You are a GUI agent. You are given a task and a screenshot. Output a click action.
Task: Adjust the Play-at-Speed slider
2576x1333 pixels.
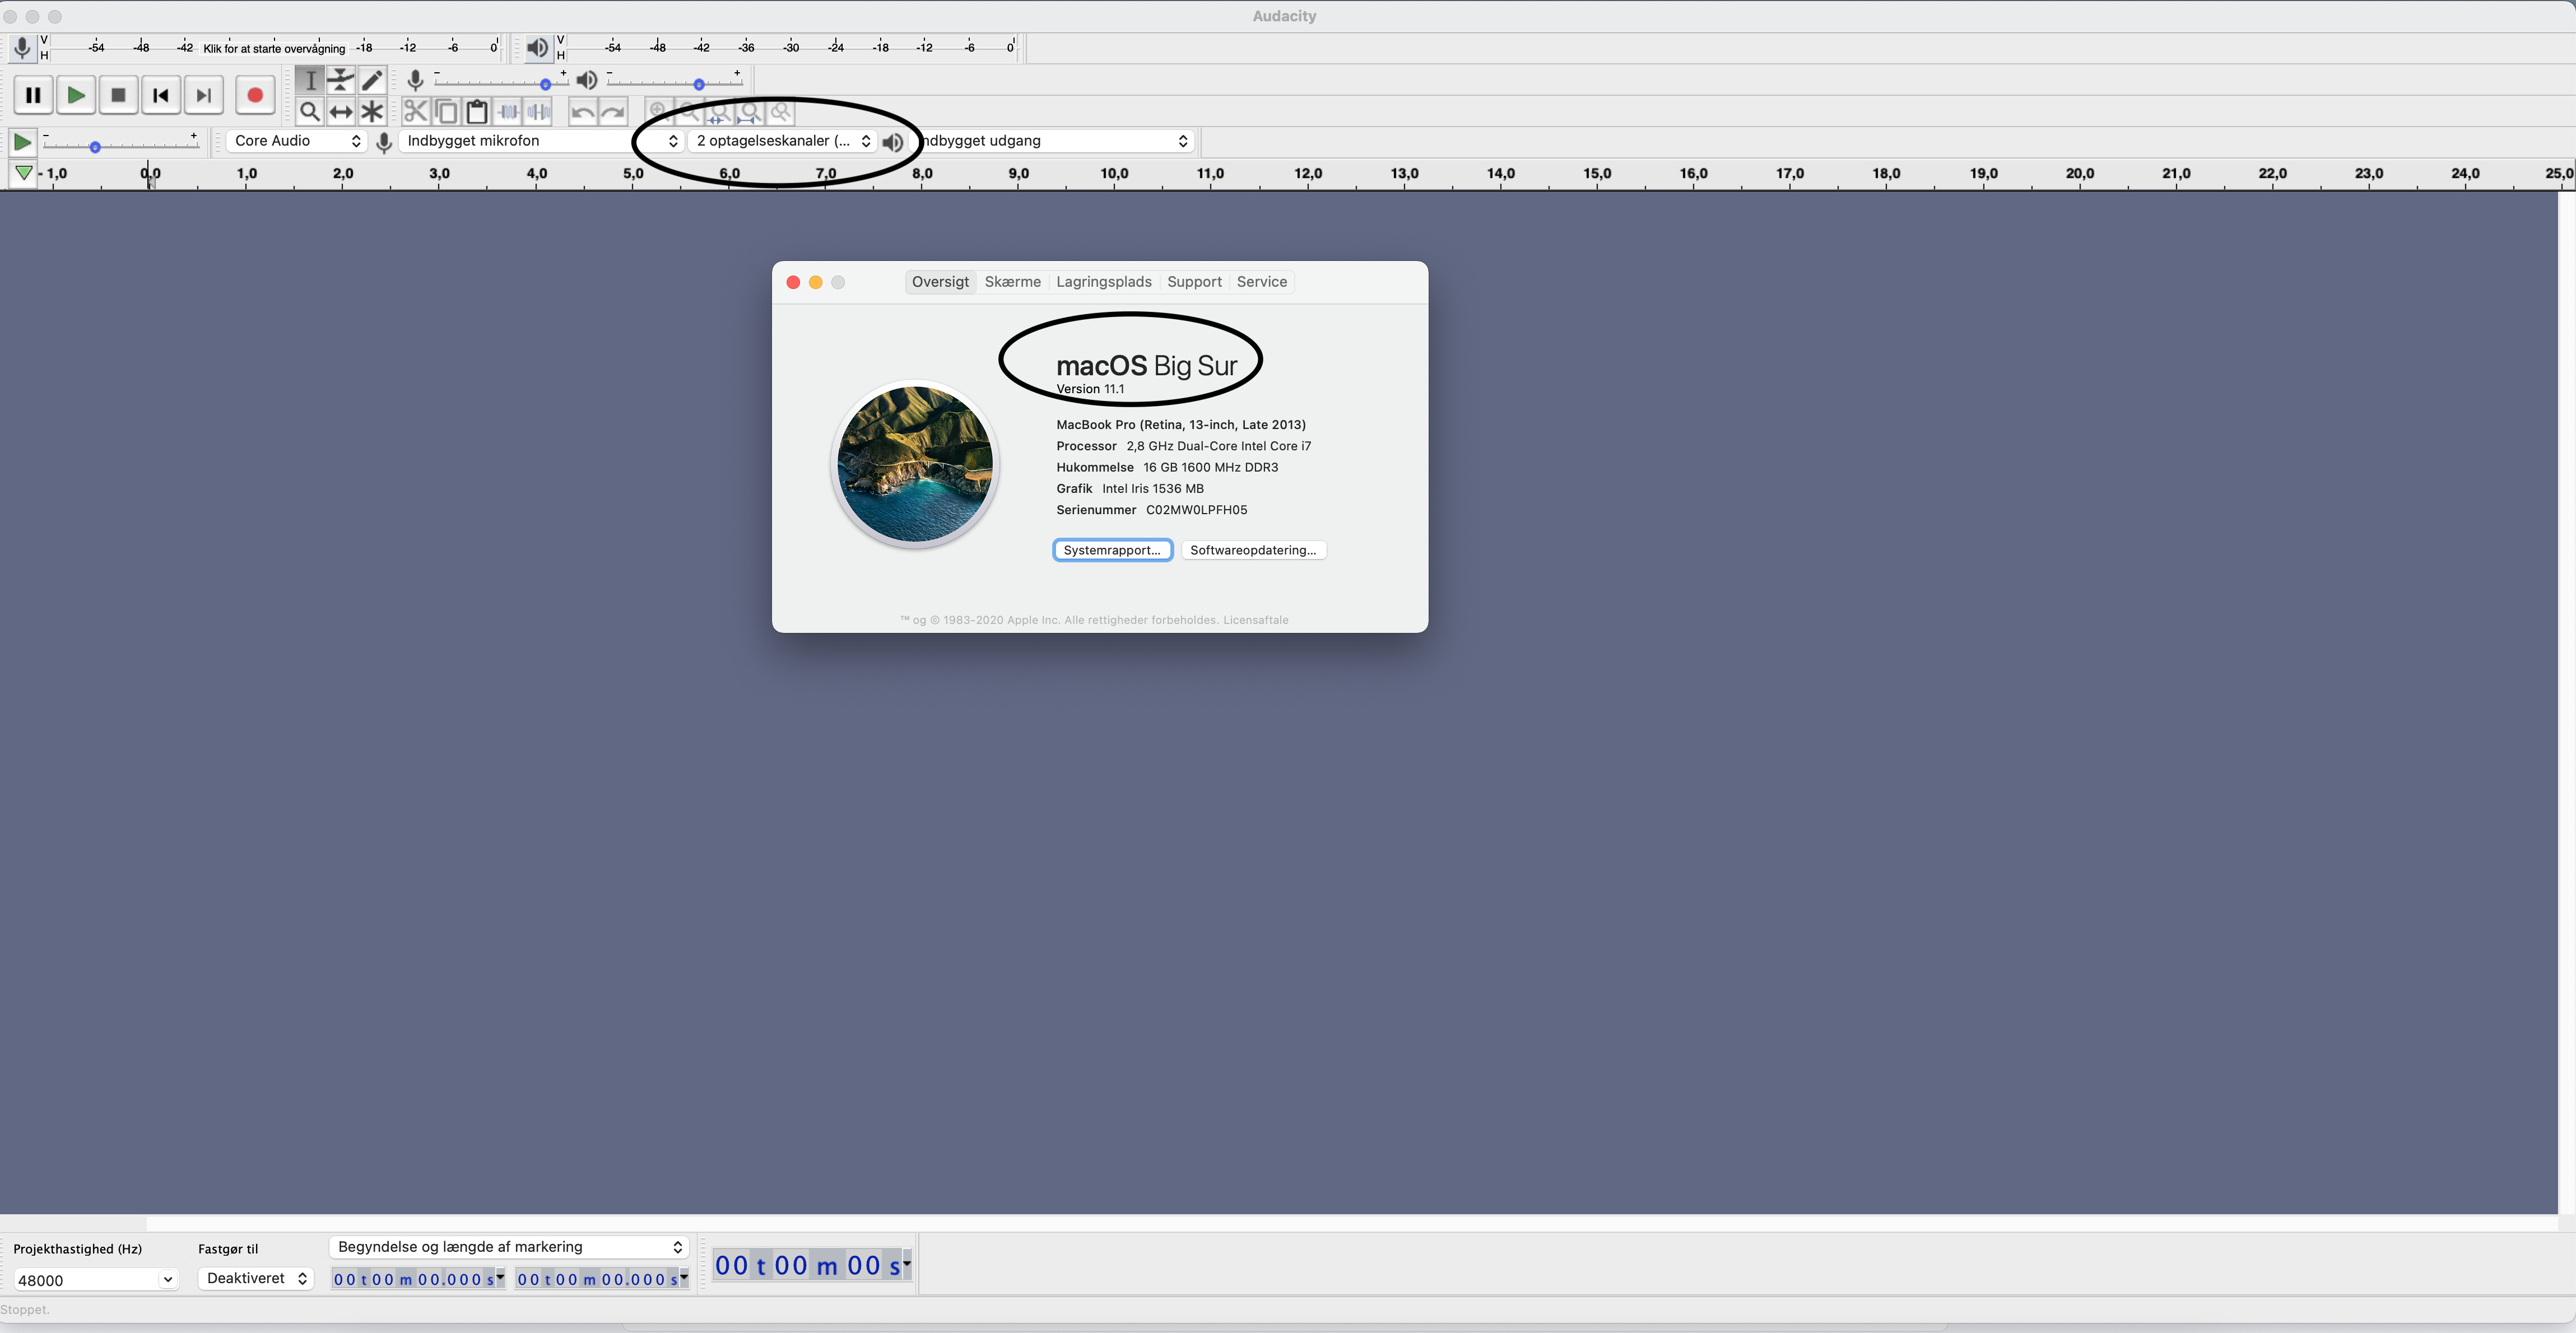tap(121, 145)
